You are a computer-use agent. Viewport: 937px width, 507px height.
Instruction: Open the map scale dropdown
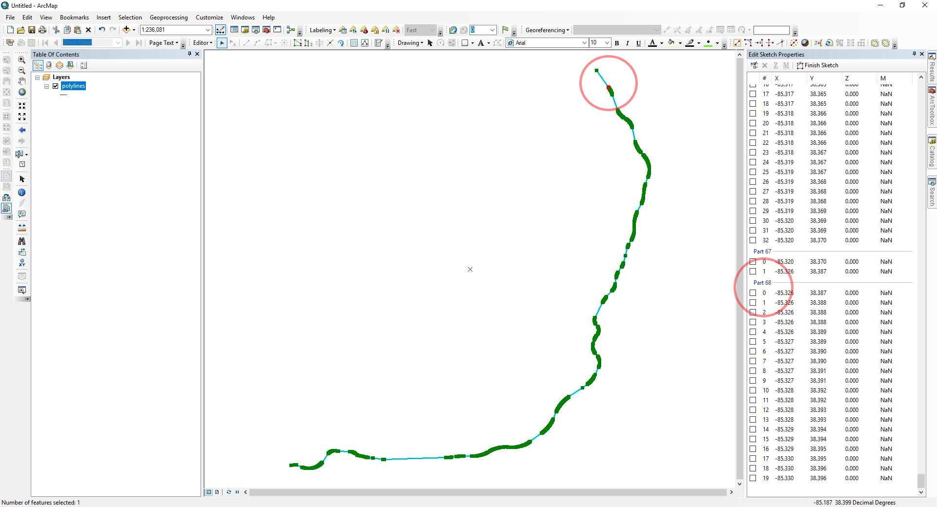(207, 30)
